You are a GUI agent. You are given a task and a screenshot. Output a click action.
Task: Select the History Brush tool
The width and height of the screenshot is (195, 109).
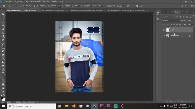(x=3, y=51)
